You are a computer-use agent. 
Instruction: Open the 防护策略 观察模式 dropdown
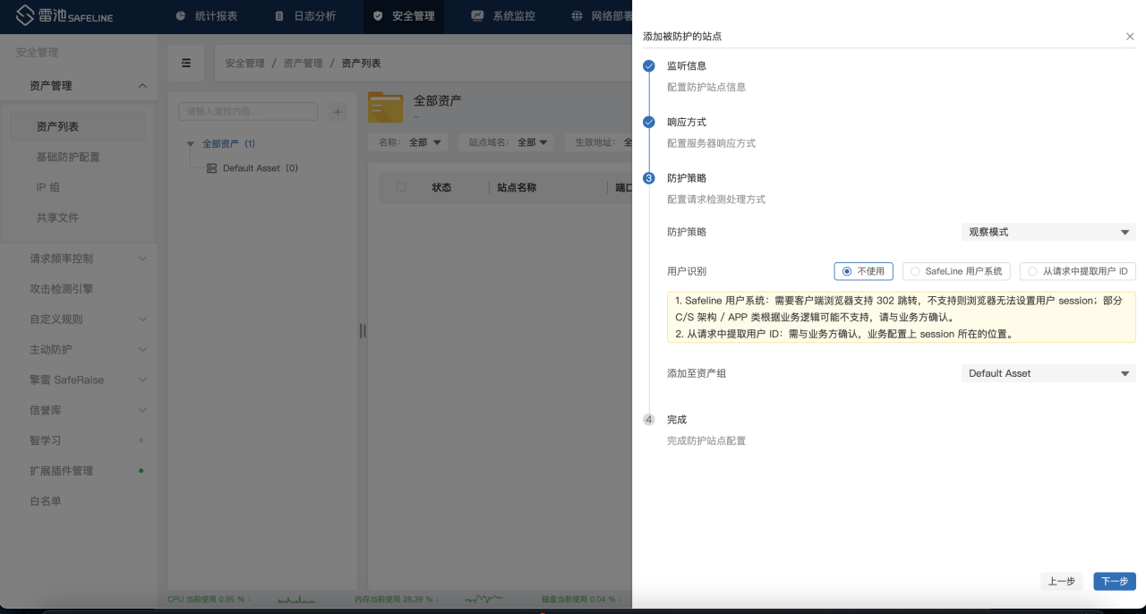tap(1048, 232)
